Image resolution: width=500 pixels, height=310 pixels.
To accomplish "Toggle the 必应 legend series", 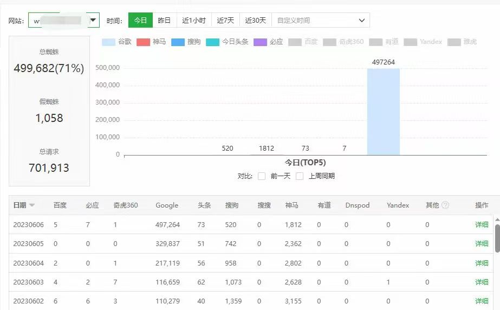I will (268, 42).
